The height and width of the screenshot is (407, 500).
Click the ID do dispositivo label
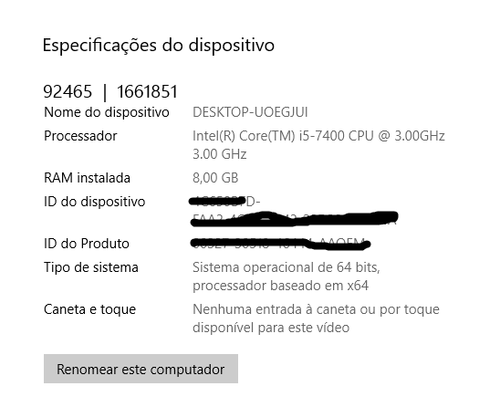tap(95, 202)
